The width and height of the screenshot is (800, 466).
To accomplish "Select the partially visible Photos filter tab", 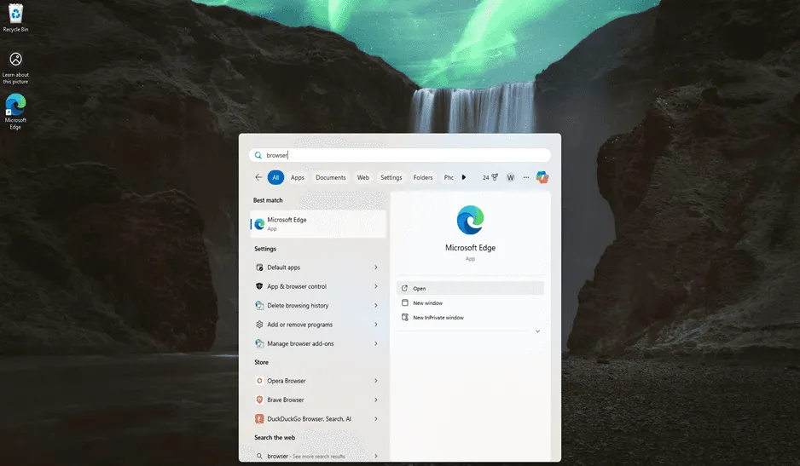I will [449, 177].
